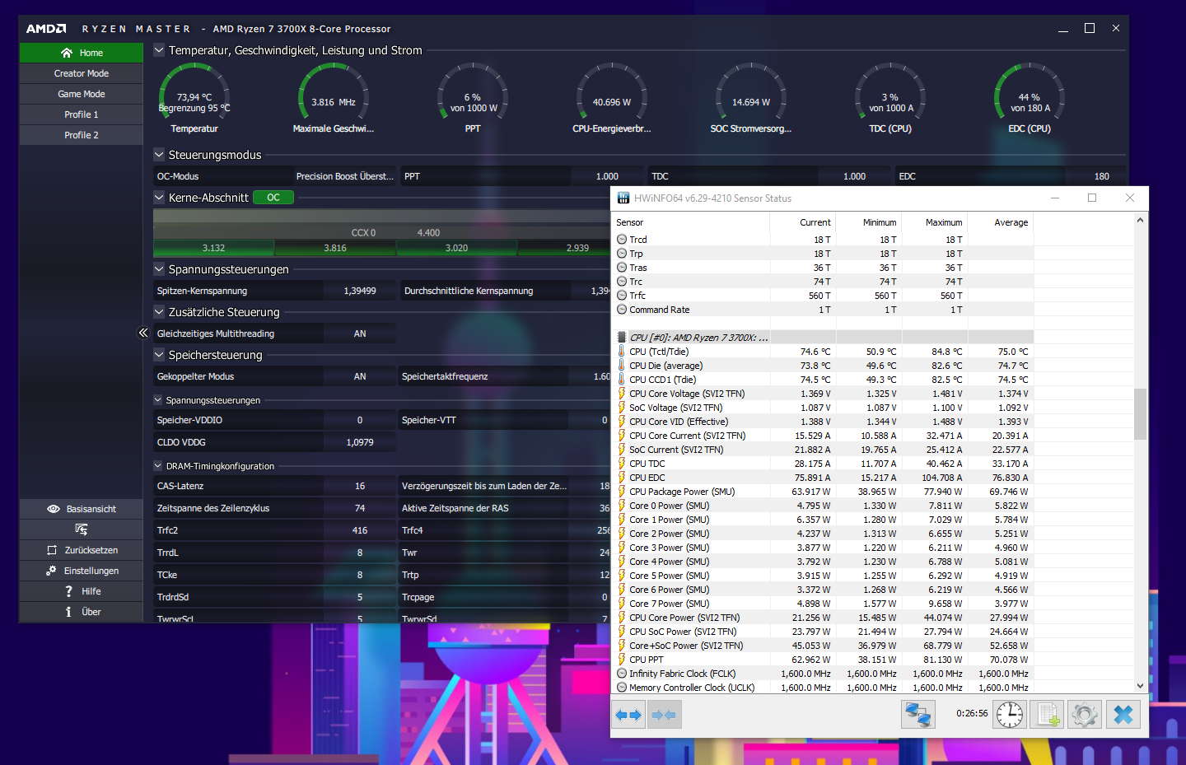Collapse the Speichersteuerung section
The image size is (1186, 765).
[159, 354]
